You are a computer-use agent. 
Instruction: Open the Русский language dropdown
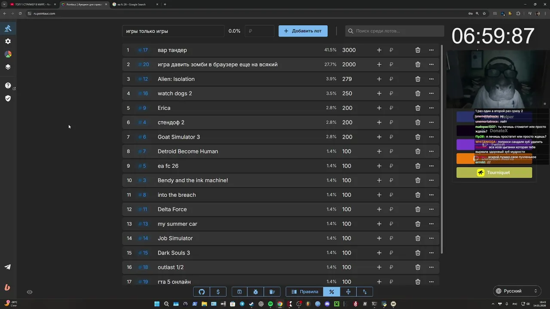pos(516,291)
